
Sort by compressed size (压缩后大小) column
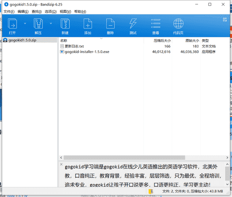coord(162,40)
